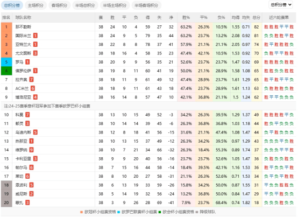Select the 半场客场积分 tab
This screenshot has width=298, height=217.
coord(146,5)
